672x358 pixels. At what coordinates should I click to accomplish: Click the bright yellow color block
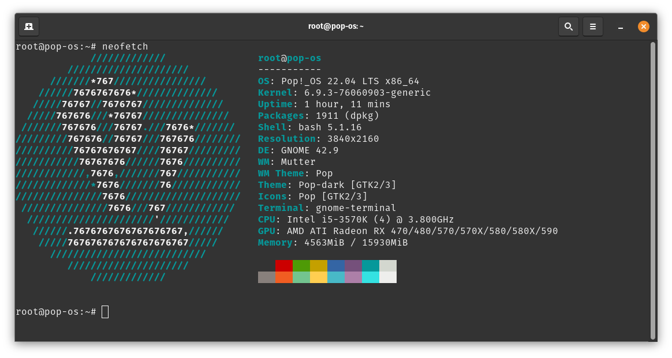point(319,277)
